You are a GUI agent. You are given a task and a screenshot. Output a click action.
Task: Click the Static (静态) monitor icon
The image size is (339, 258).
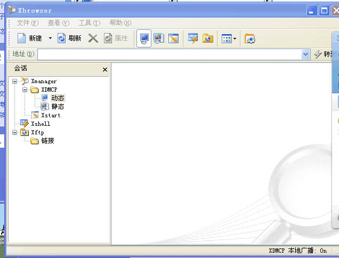point(45,106)
